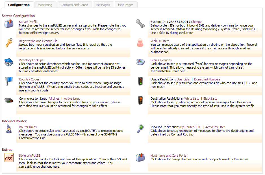Click the toolbox Host name and Core Ports icon

pyautogui.click(x=140, y=158)
